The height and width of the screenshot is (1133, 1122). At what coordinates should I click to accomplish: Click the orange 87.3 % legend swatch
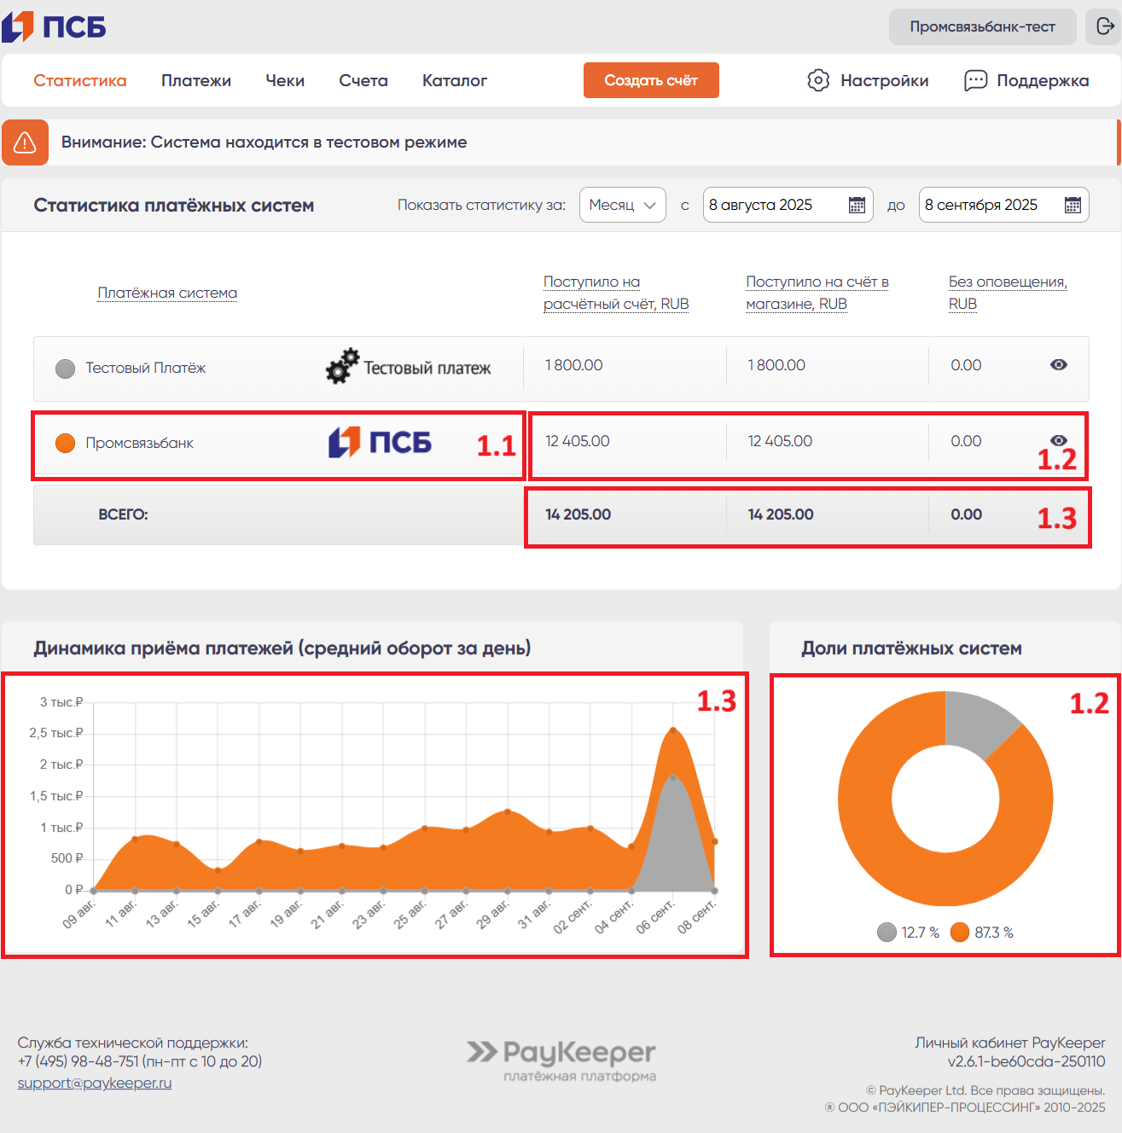(960, 933)
